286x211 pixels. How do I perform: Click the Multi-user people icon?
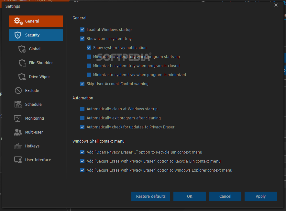18,132
